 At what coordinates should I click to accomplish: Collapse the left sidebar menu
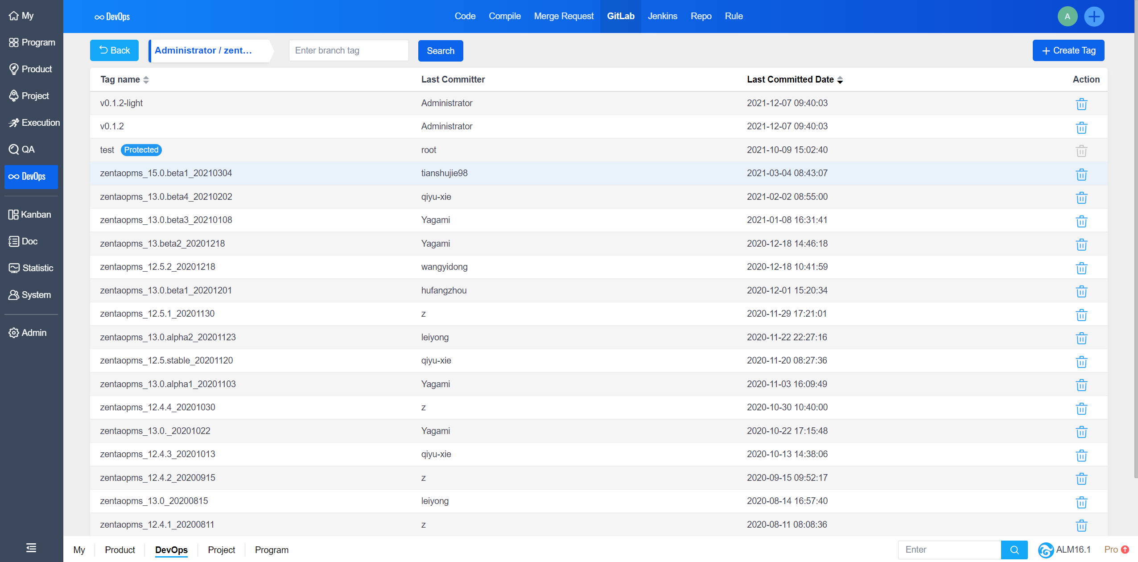[31, 548]
